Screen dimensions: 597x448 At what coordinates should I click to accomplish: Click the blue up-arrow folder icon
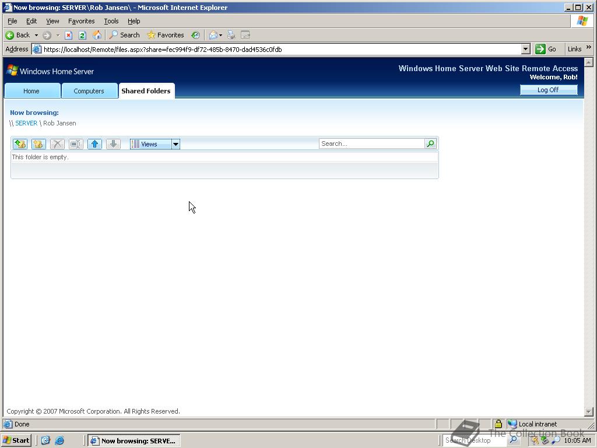point(94,144)
